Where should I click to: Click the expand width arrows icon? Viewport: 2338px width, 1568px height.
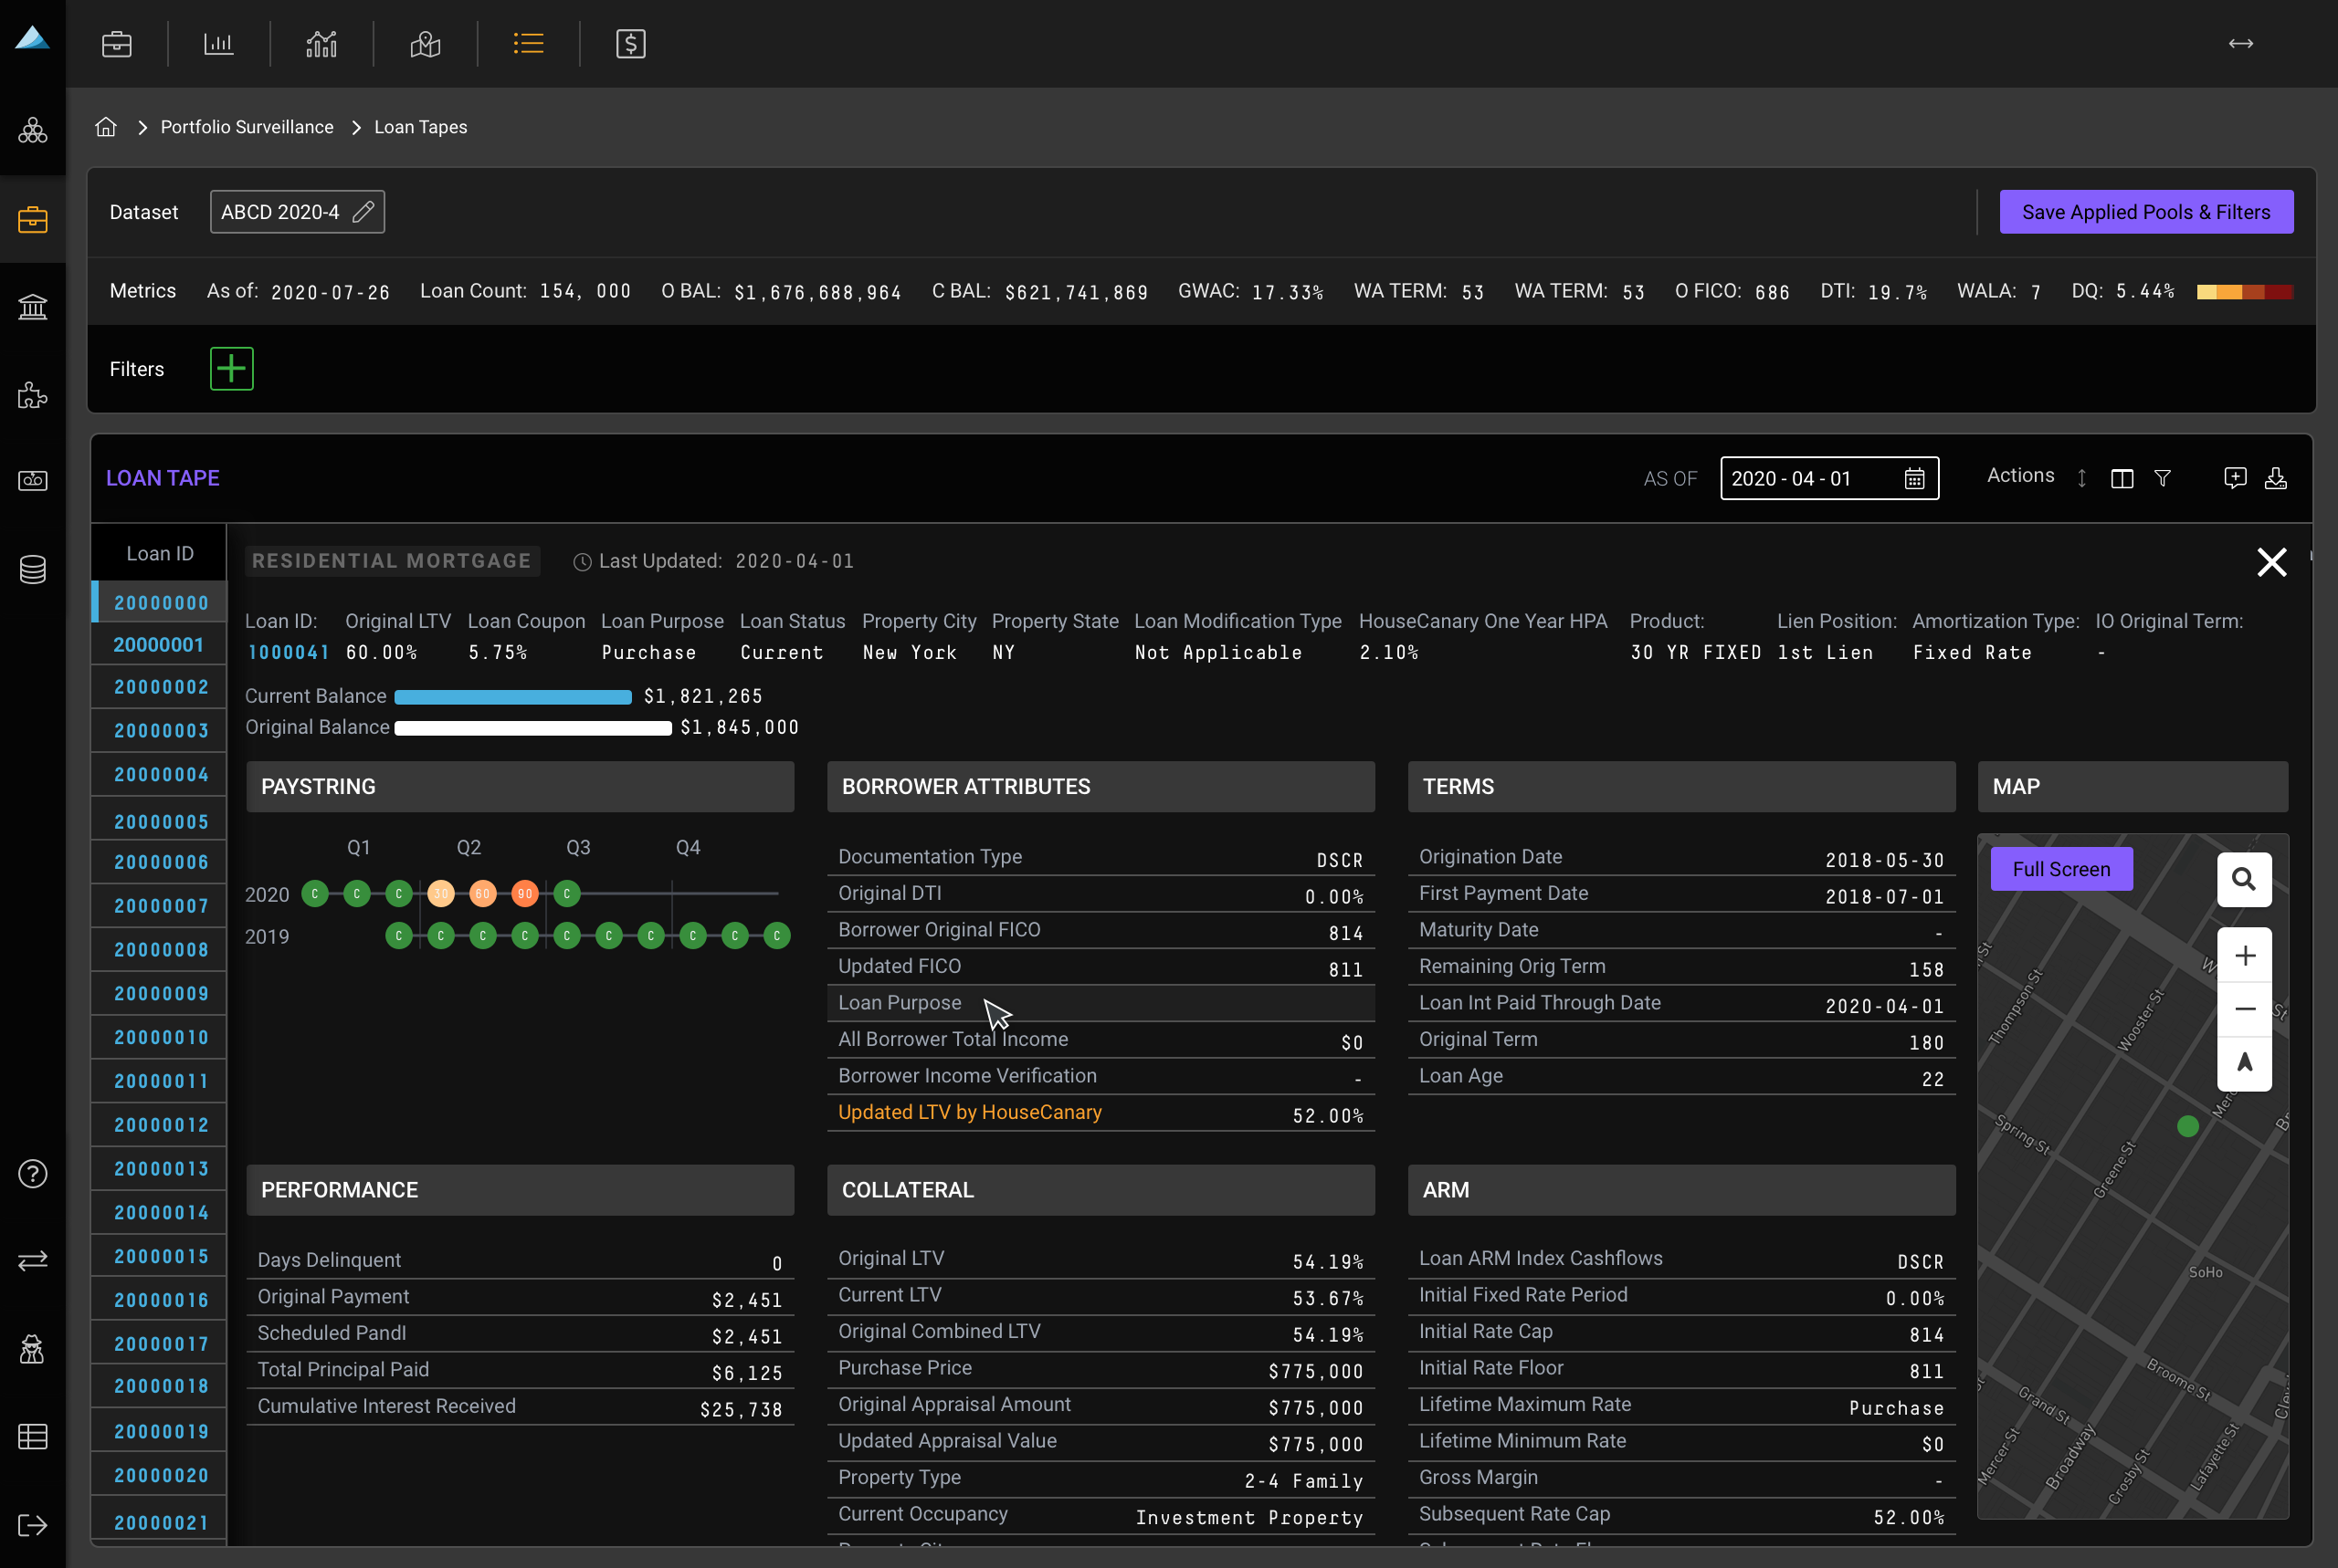point(2241,43)
